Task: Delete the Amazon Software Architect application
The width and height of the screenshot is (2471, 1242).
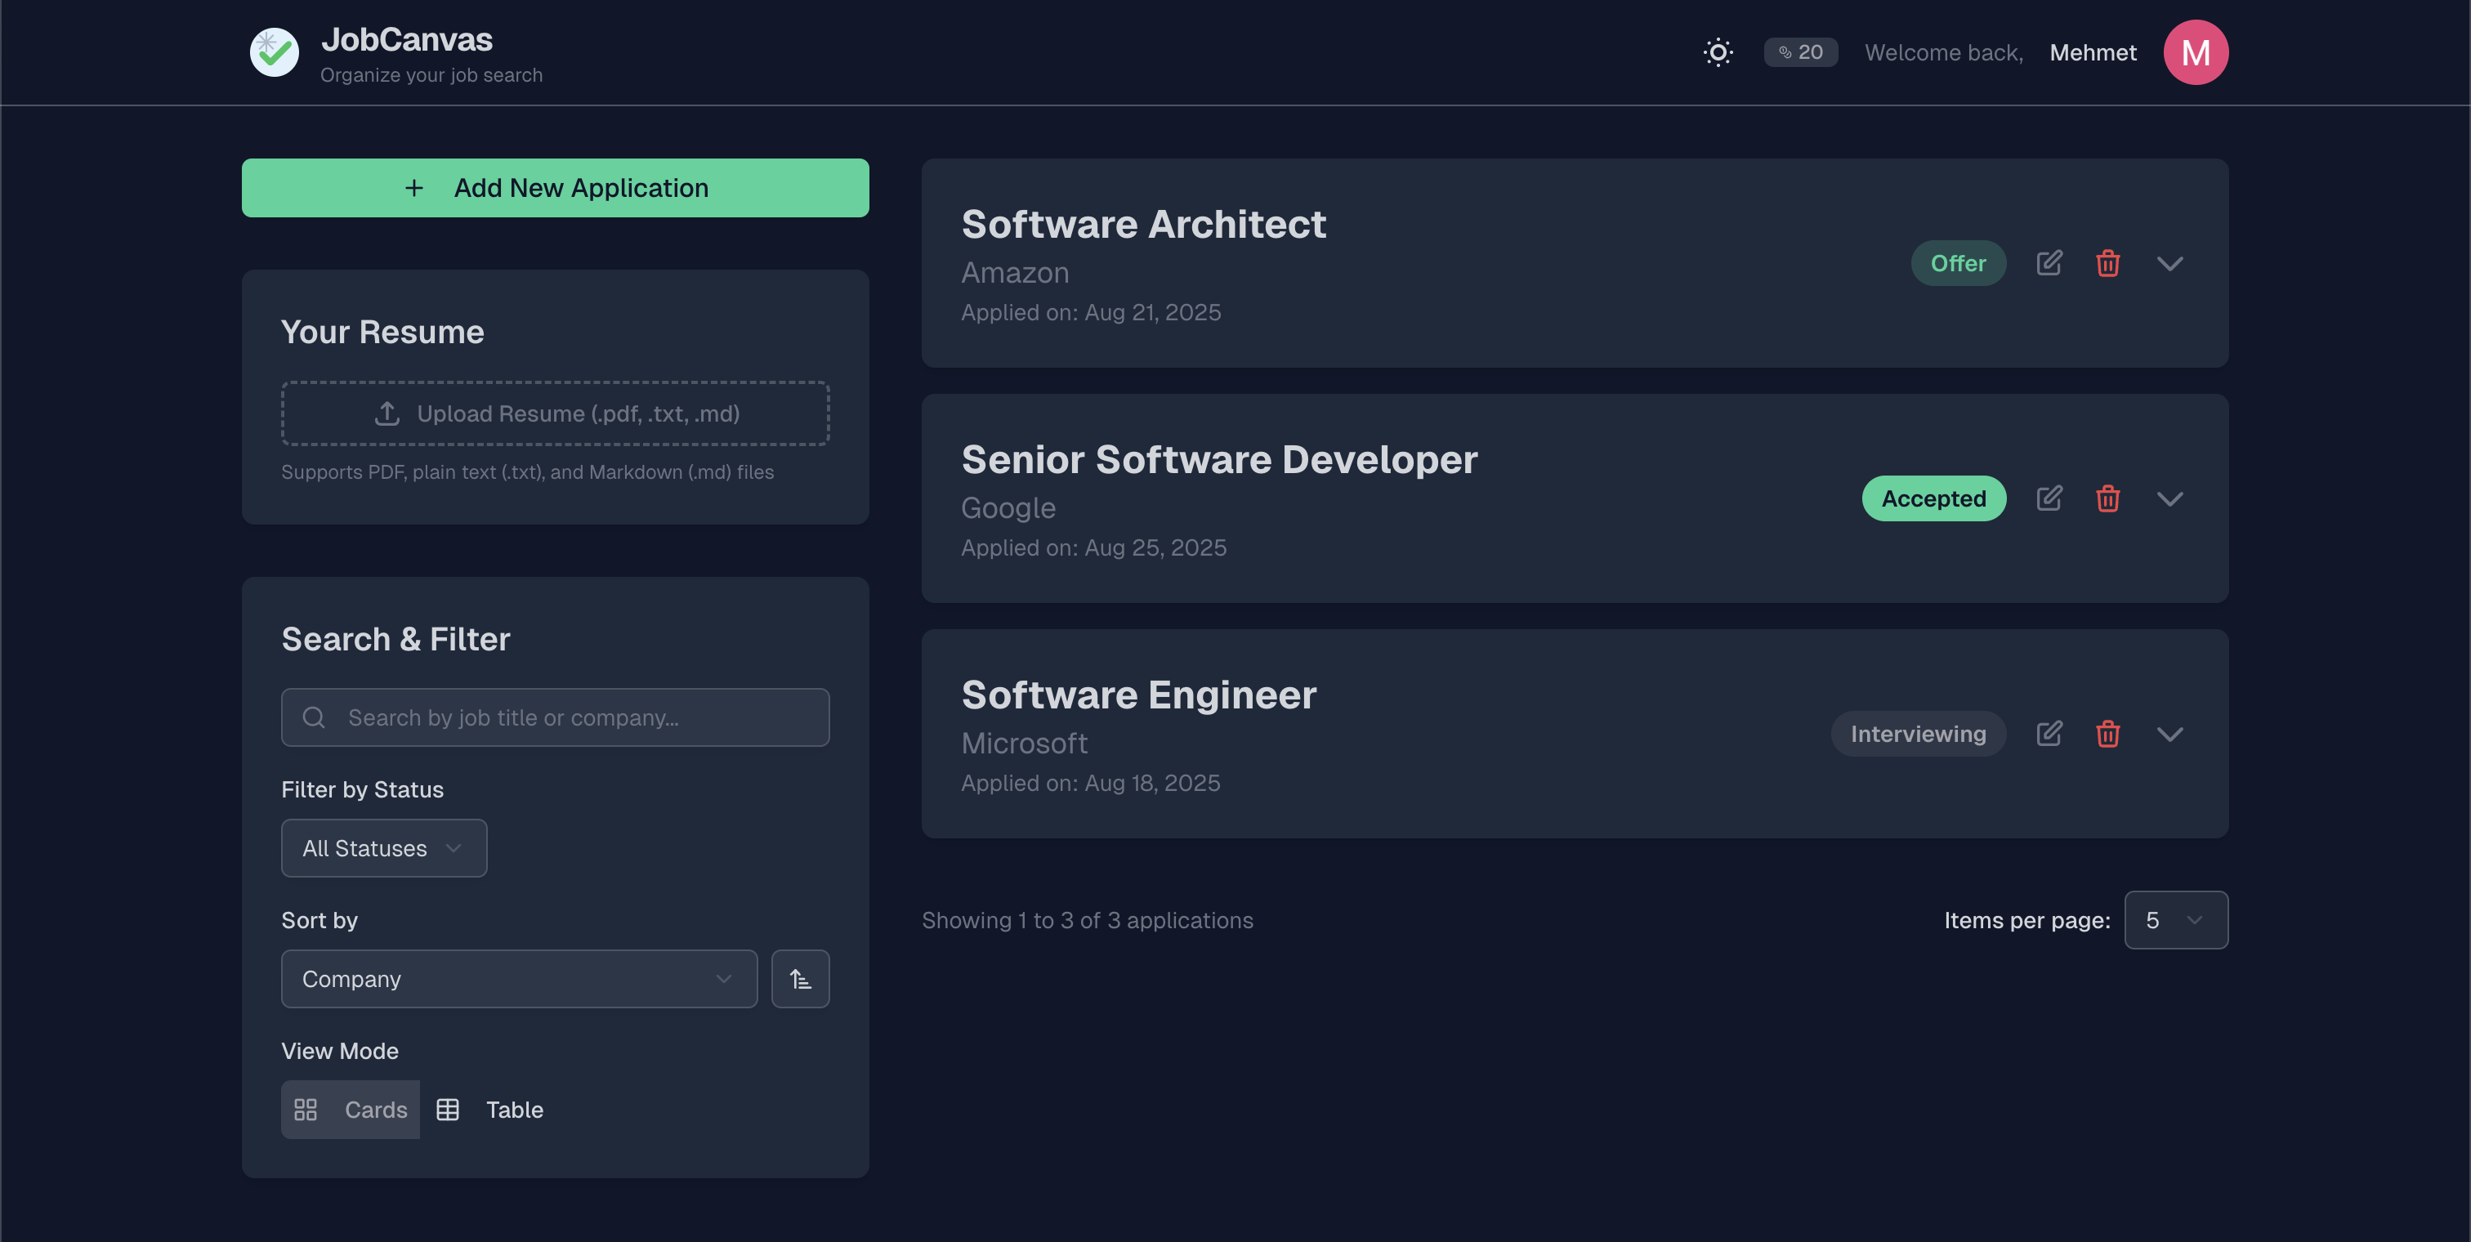Action: point(2107,263)
